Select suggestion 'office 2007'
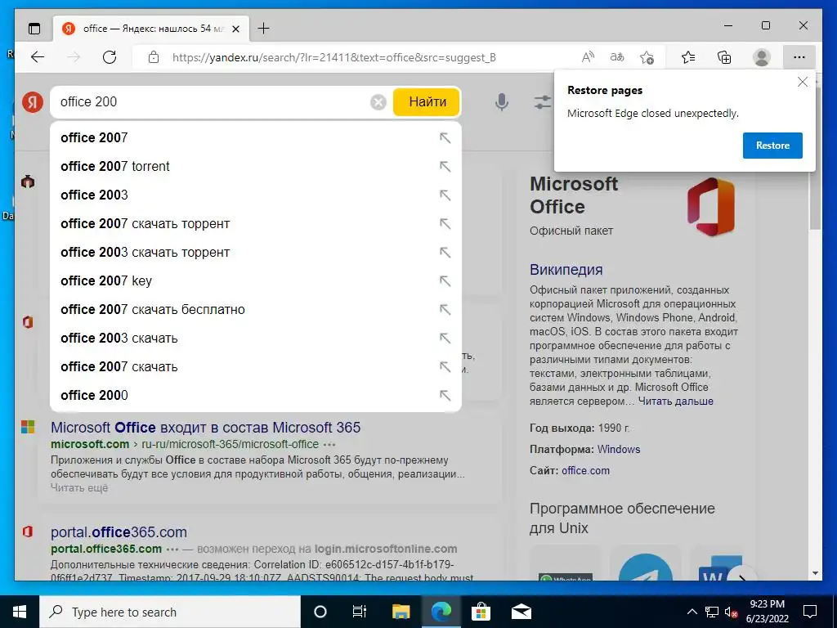Screen dimensions: 837x628 point(256,137)
